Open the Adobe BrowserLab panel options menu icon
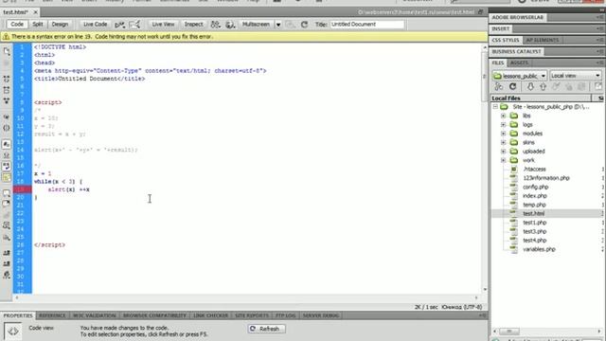606x341 pixels. click(600, 17)
